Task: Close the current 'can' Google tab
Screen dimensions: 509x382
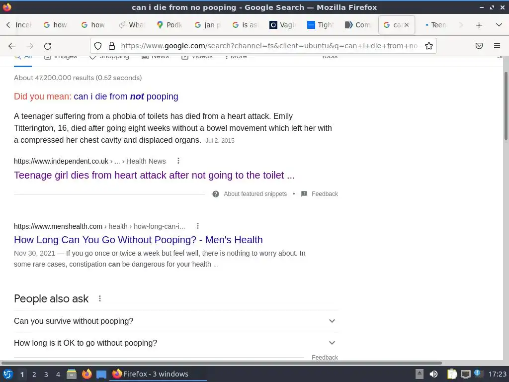Action: point(407,25)
